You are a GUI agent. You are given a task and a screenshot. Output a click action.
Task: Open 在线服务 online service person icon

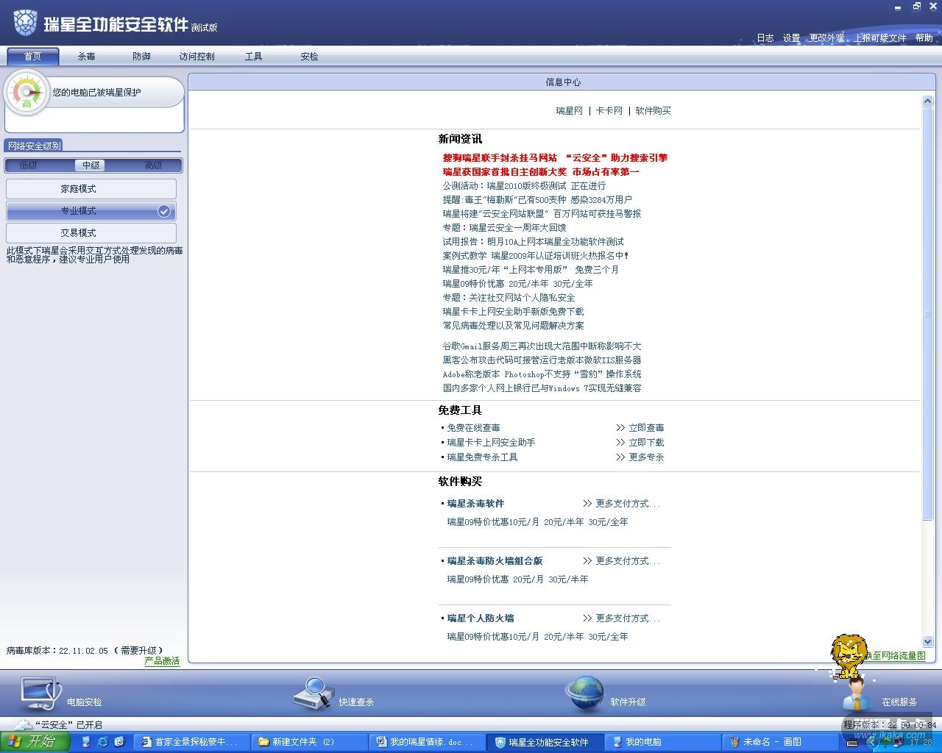857,695
